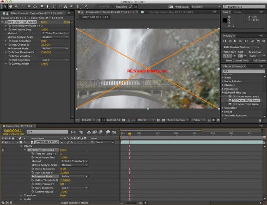
Task: Open Composition Mini-Flowchart in timeline
Action: coord(73,132)
